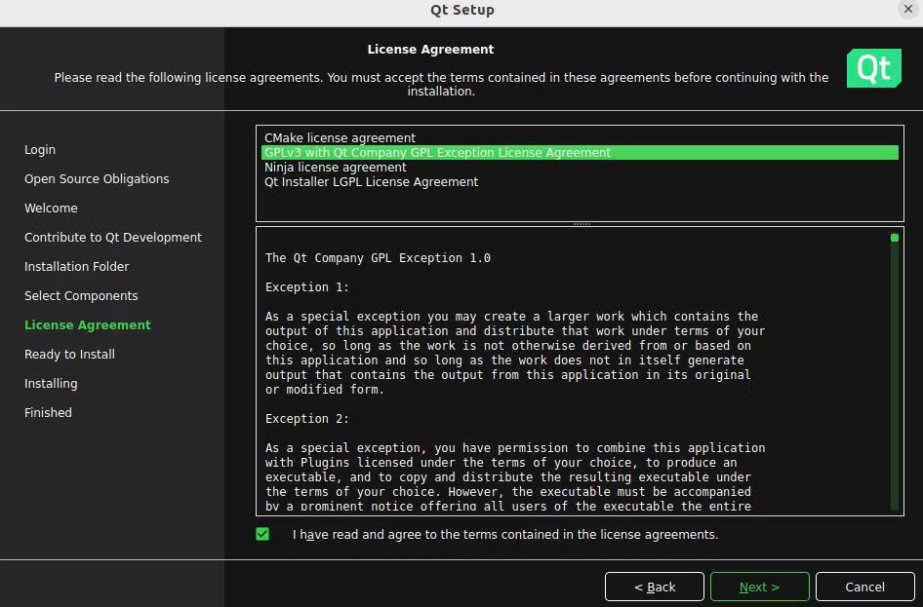Click the license text scrollbar handle
The image size is (923, 607).
click(894, 238)
